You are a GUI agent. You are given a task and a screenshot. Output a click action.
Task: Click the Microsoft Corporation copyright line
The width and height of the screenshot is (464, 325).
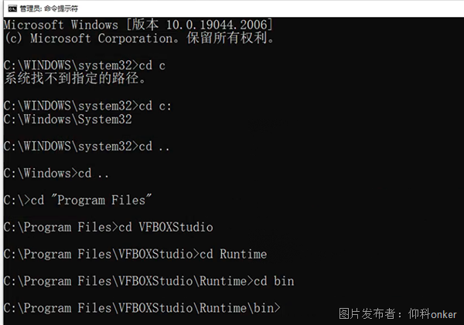point(139,38)
